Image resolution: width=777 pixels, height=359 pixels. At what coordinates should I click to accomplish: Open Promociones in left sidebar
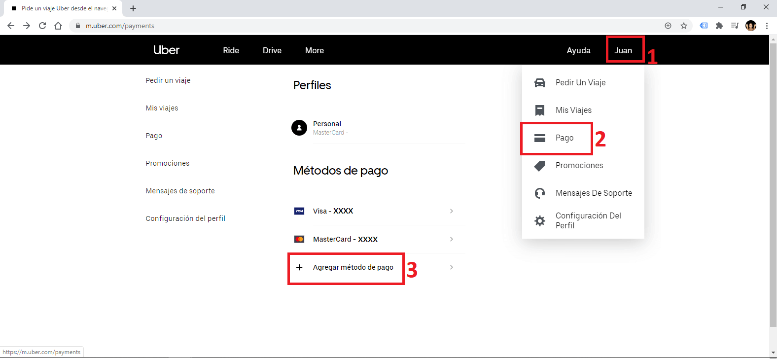[168, 163]
